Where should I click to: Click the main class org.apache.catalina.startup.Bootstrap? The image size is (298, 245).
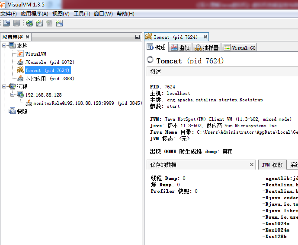pos(215,100)
